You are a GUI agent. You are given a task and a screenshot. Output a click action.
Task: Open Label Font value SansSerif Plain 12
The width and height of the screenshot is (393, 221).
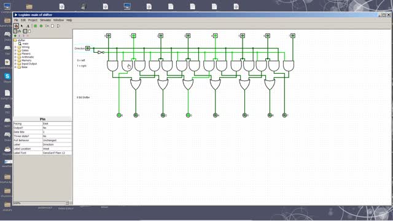click(57, 153)
